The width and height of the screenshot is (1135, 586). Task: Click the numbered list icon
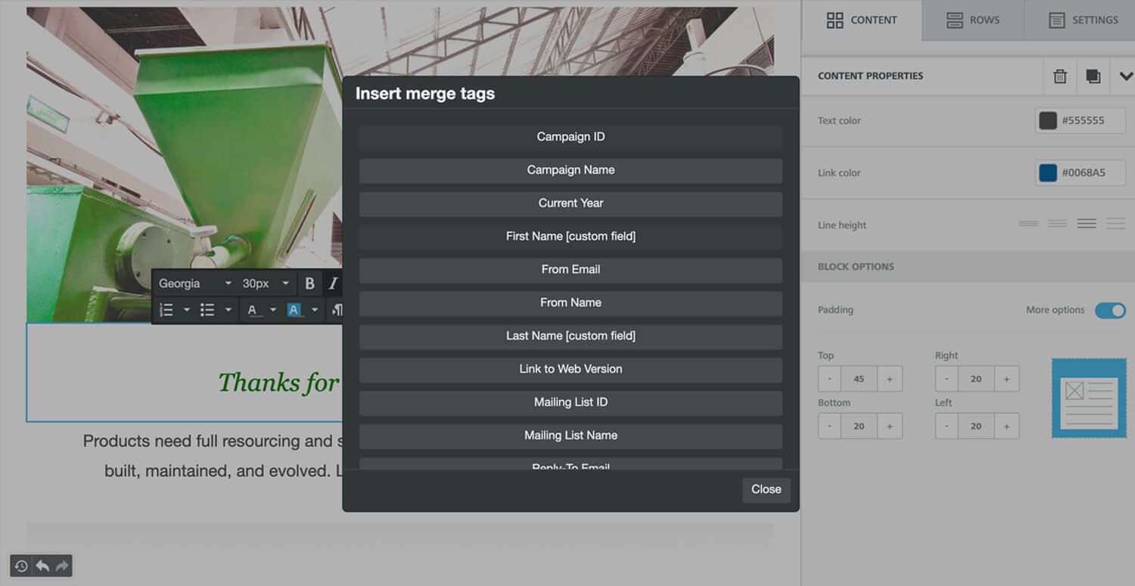click(167, 310)
